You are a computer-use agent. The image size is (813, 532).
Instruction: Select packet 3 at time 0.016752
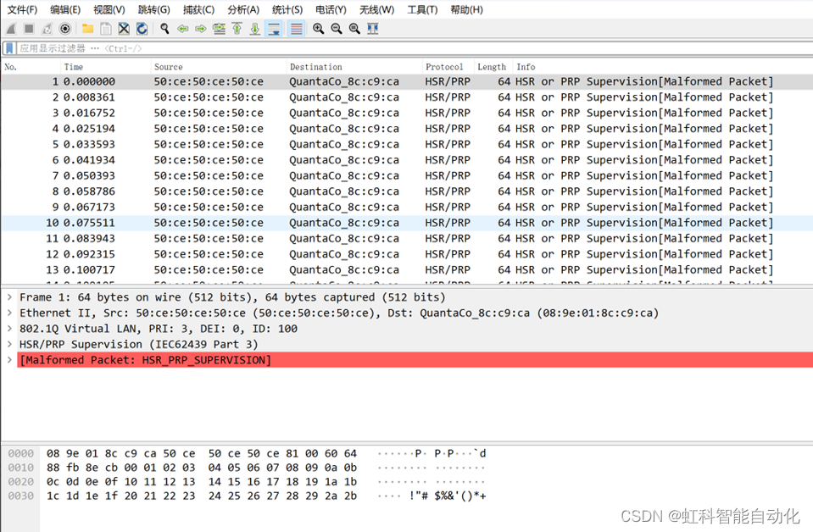point(407,113)
